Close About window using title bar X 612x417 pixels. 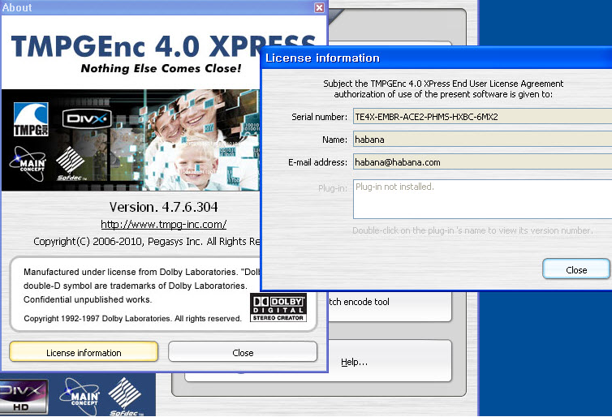point(319,7)
